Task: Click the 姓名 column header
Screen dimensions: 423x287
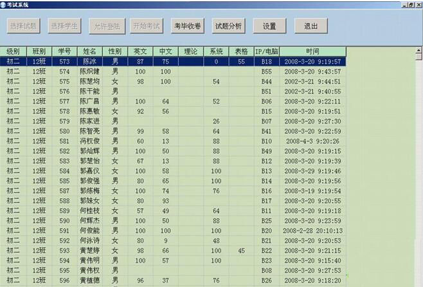Action: point(90,51)
